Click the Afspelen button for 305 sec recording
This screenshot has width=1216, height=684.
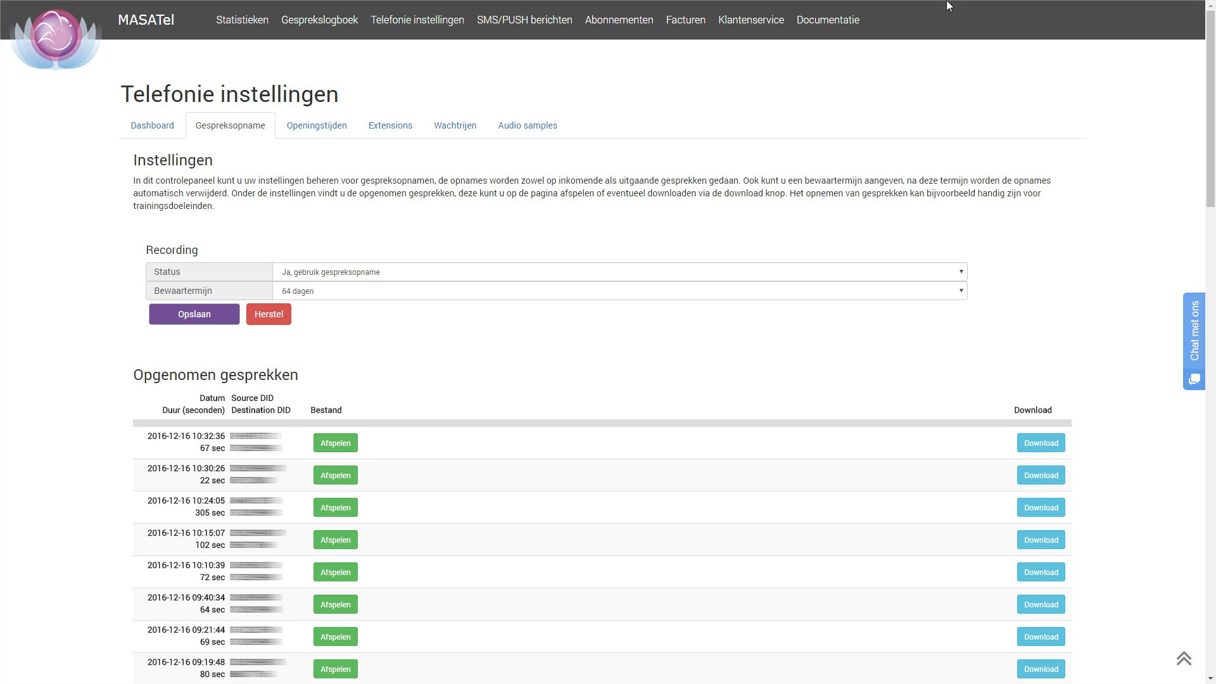tap(335, 507)
